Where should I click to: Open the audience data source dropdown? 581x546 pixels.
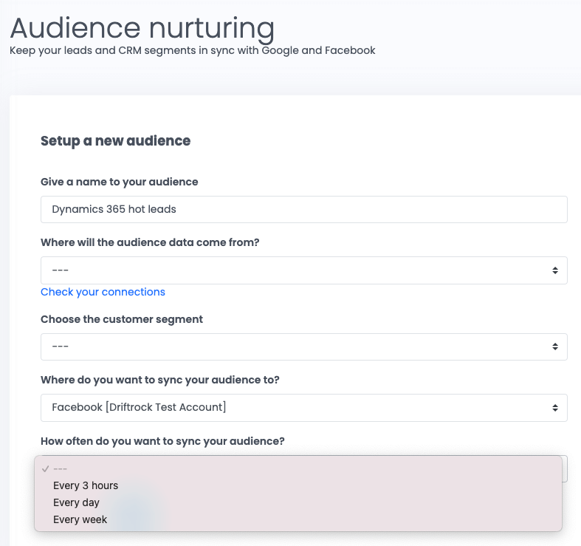(x=304, y=270)
